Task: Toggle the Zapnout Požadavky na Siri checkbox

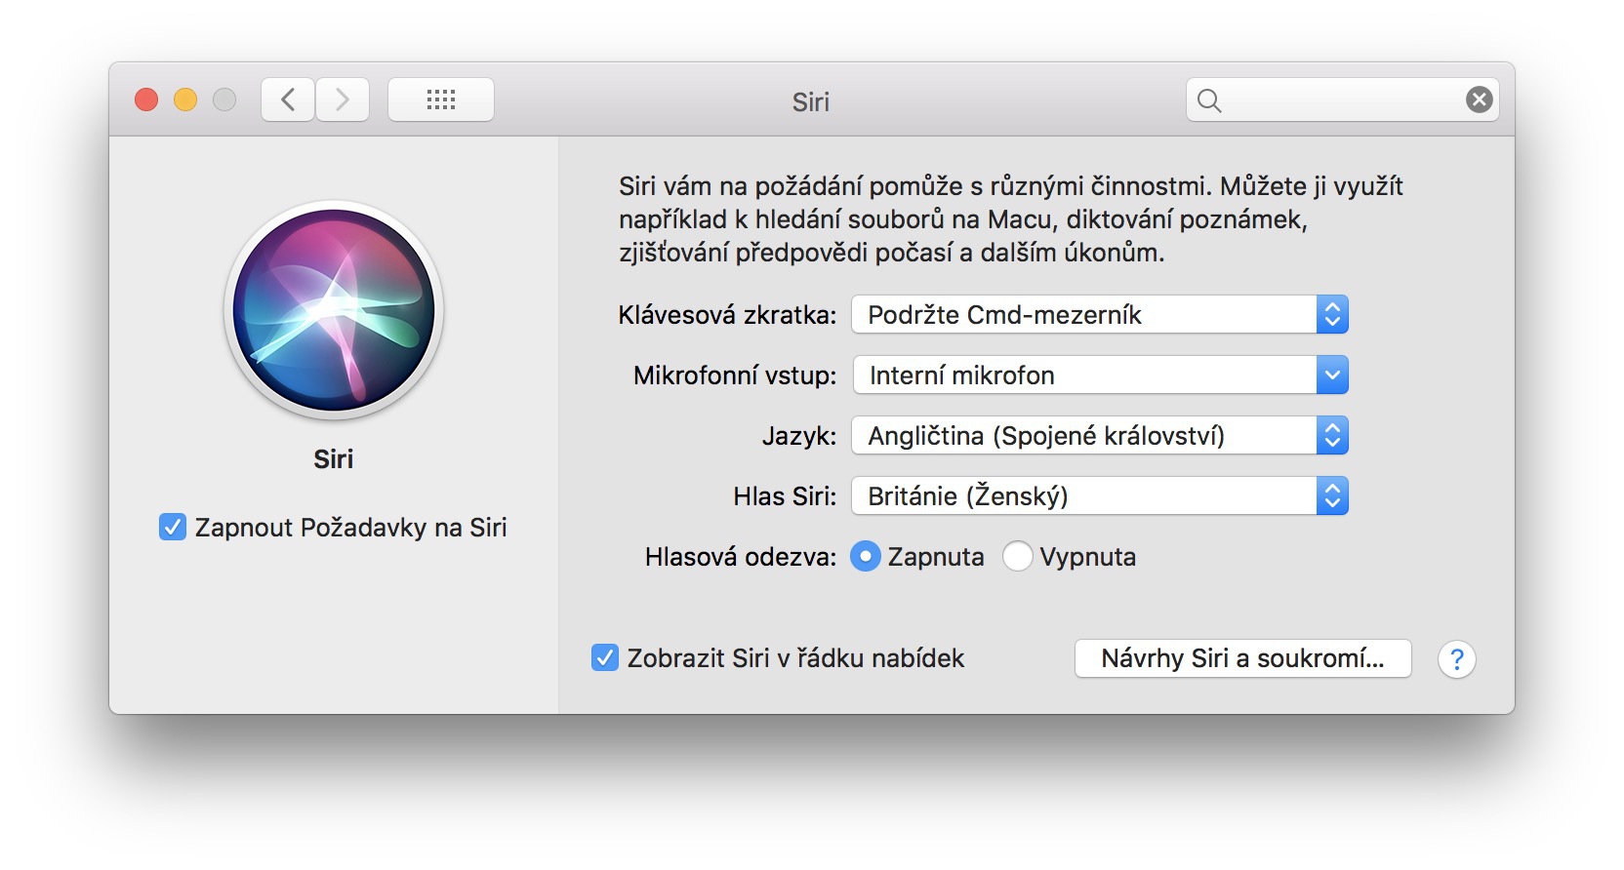Action: (173, 528)
